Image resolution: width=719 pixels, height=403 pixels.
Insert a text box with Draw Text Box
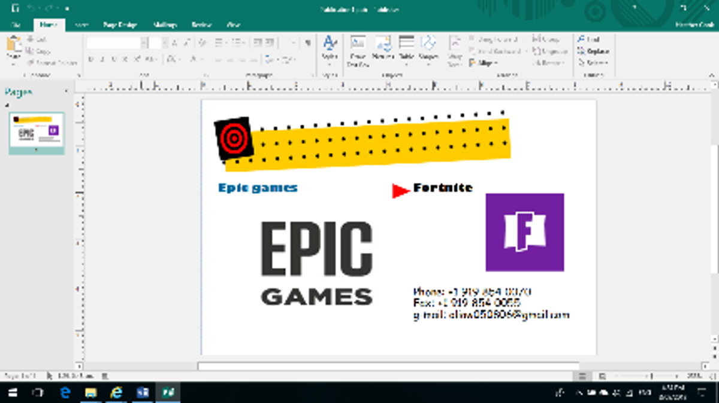pos(358,50)
